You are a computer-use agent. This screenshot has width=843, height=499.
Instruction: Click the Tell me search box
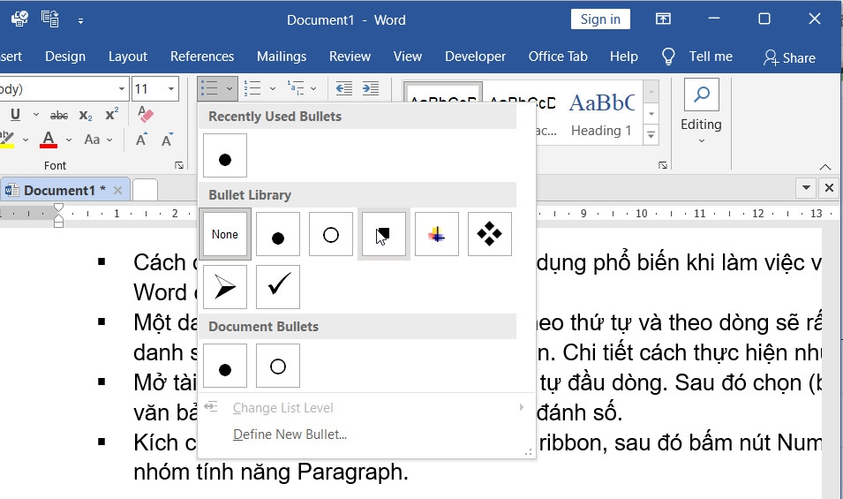pos(697,57)
